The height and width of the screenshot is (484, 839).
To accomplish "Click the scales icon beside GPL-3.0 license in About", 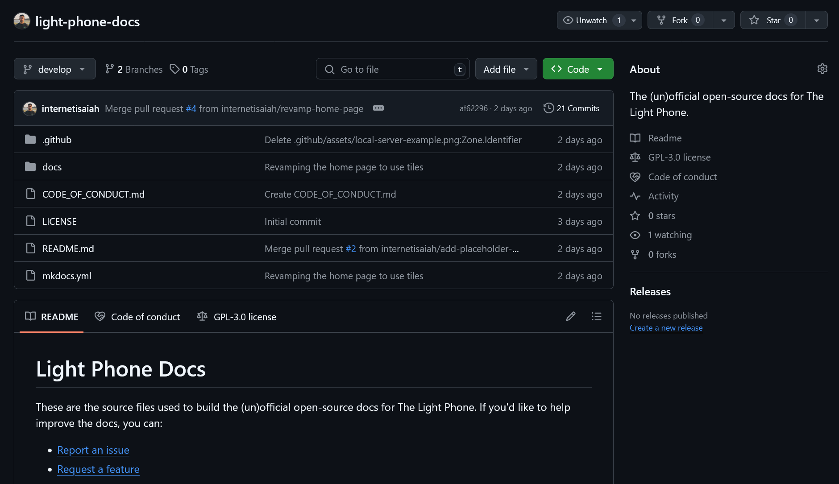I will pos(635,157).
